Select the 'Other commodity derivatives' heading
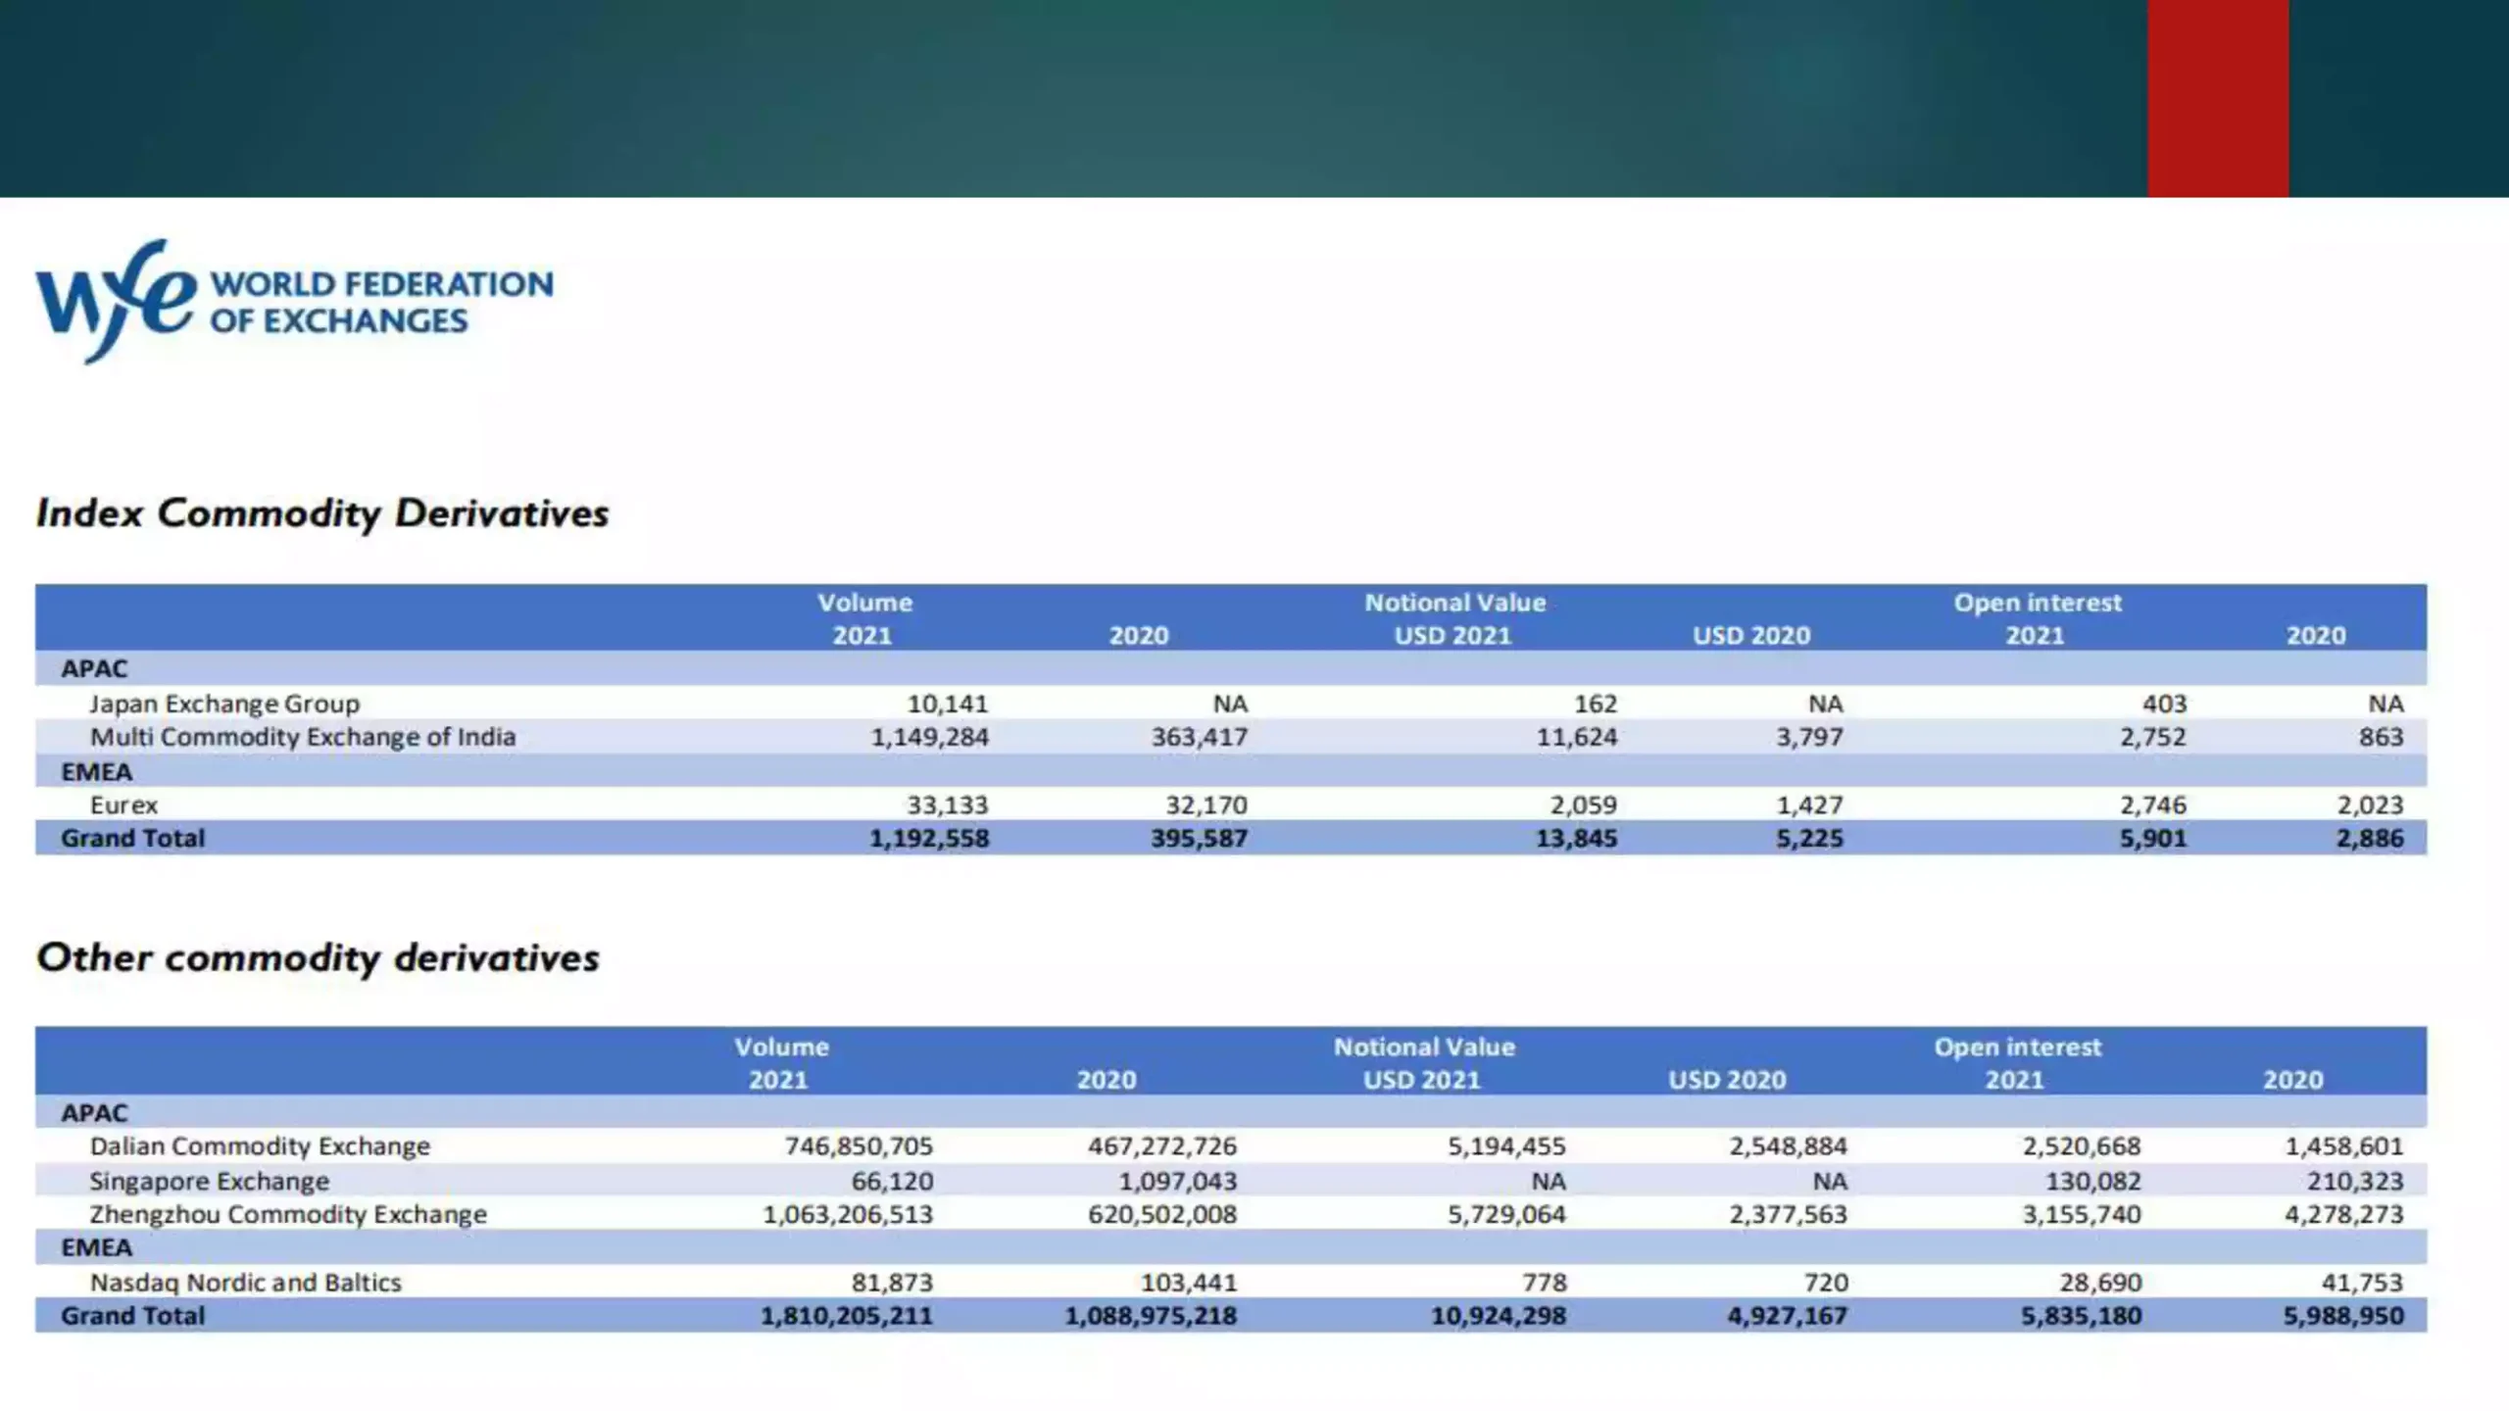Image resolution: width=2509 pixels, height=1411 pixels. click(318, 958)
